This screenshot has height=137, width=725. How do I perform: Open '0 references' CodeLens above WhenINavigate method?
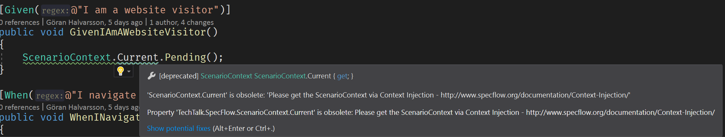[20, 107]
